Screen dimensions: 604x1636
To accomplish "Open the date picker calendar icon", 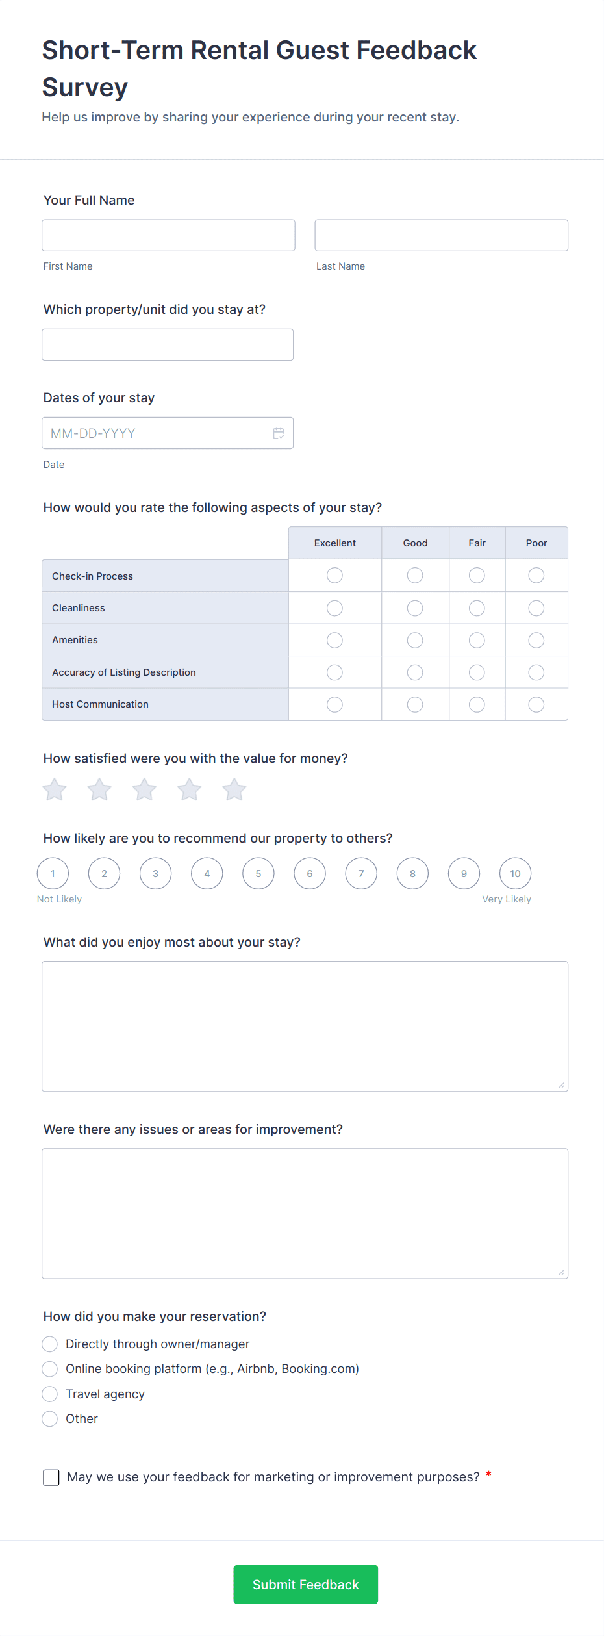I will pyautogui.click(x=278, y=433).
